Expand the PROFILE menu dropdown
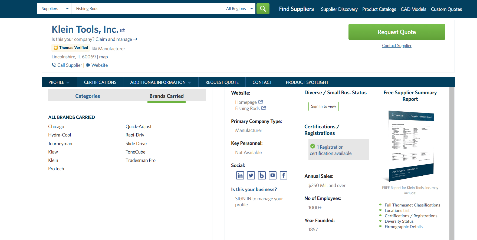The width and height of the screenshot is (477, 240). 68,82
